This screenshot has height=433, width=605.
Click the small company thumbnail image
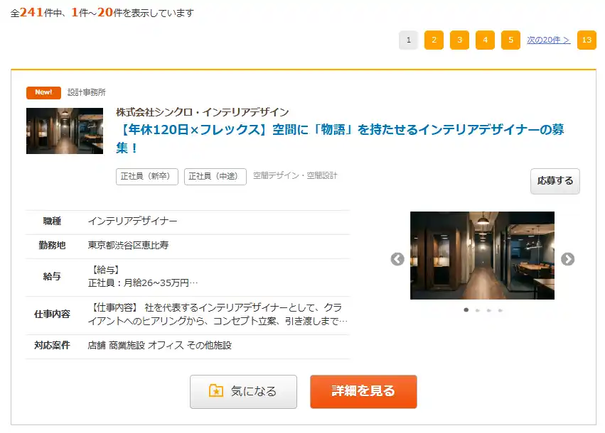(65, 131)
